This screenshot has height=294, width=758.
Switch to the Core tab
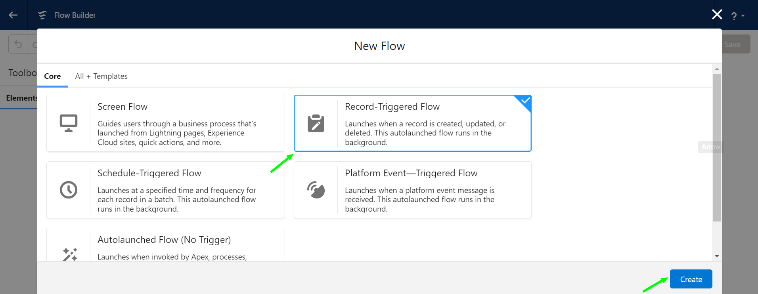[x=52, y=76]
